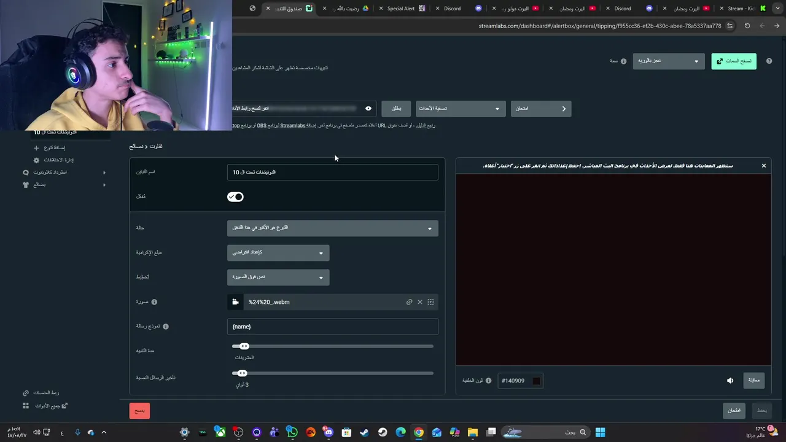Click the variation name input field
786x442 pixels.
332,173
